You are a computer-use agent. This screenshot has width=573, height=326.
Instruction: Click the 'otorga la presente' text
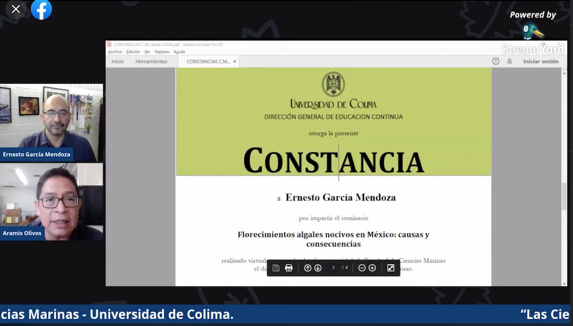(333, 133)
